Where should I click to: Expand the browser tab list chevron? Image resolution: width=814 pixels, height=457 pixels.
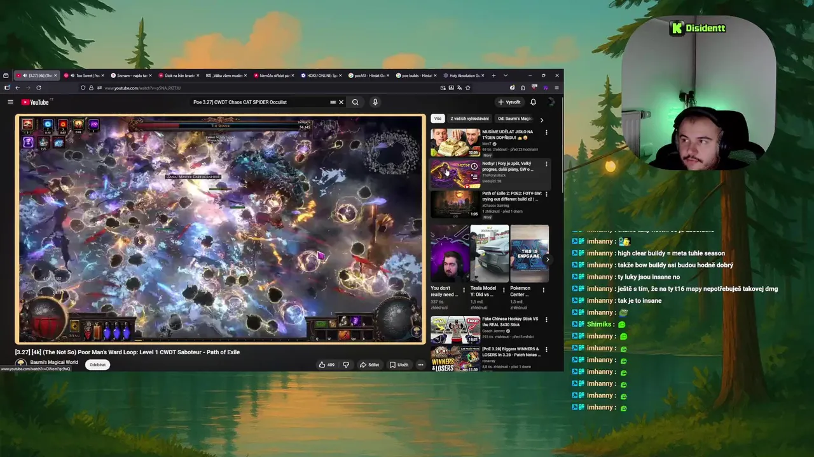[506, 76]
